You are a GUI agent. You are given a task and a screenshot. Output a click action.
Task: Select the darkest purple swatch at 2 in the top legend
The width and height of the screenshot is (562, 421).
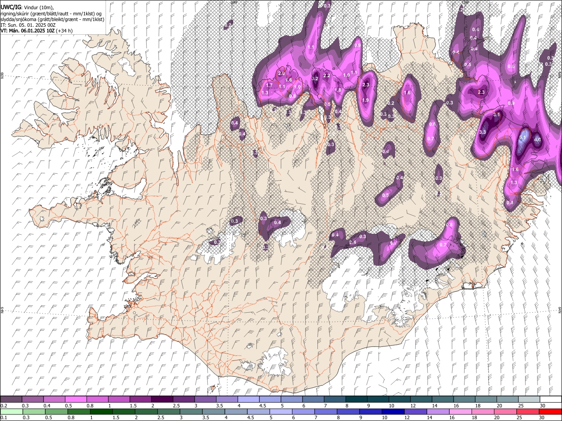coord(162,400)
